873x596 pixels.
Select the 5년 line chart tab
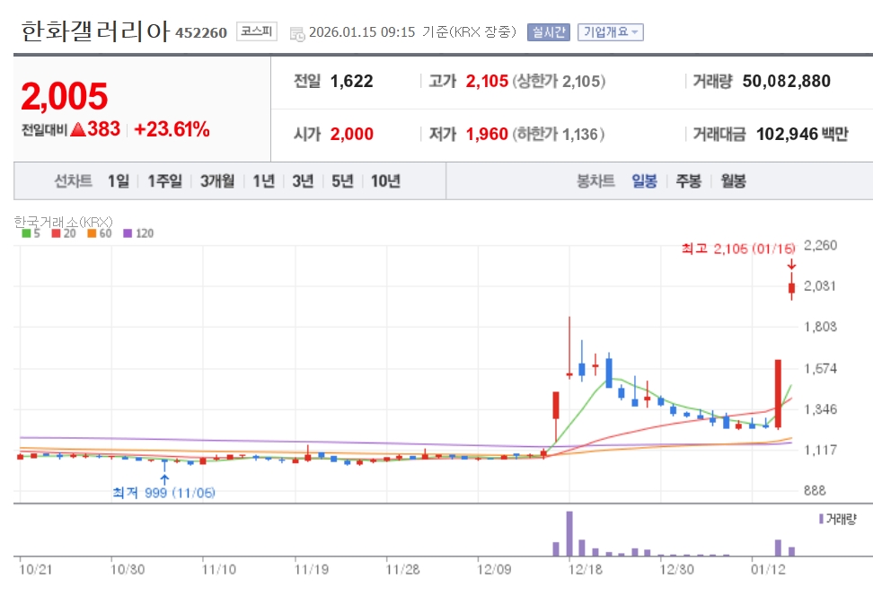tap(342, 180)
